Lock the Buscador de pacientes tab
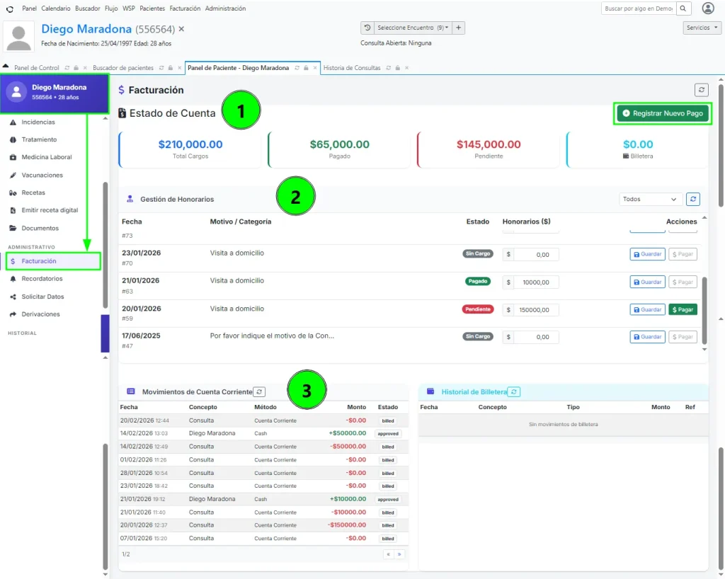 [170, 68]
